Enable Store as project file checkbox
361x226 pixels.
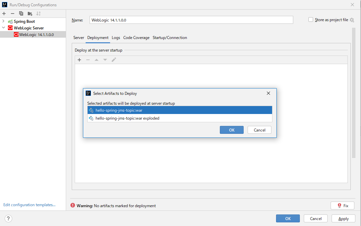(311, 20)
